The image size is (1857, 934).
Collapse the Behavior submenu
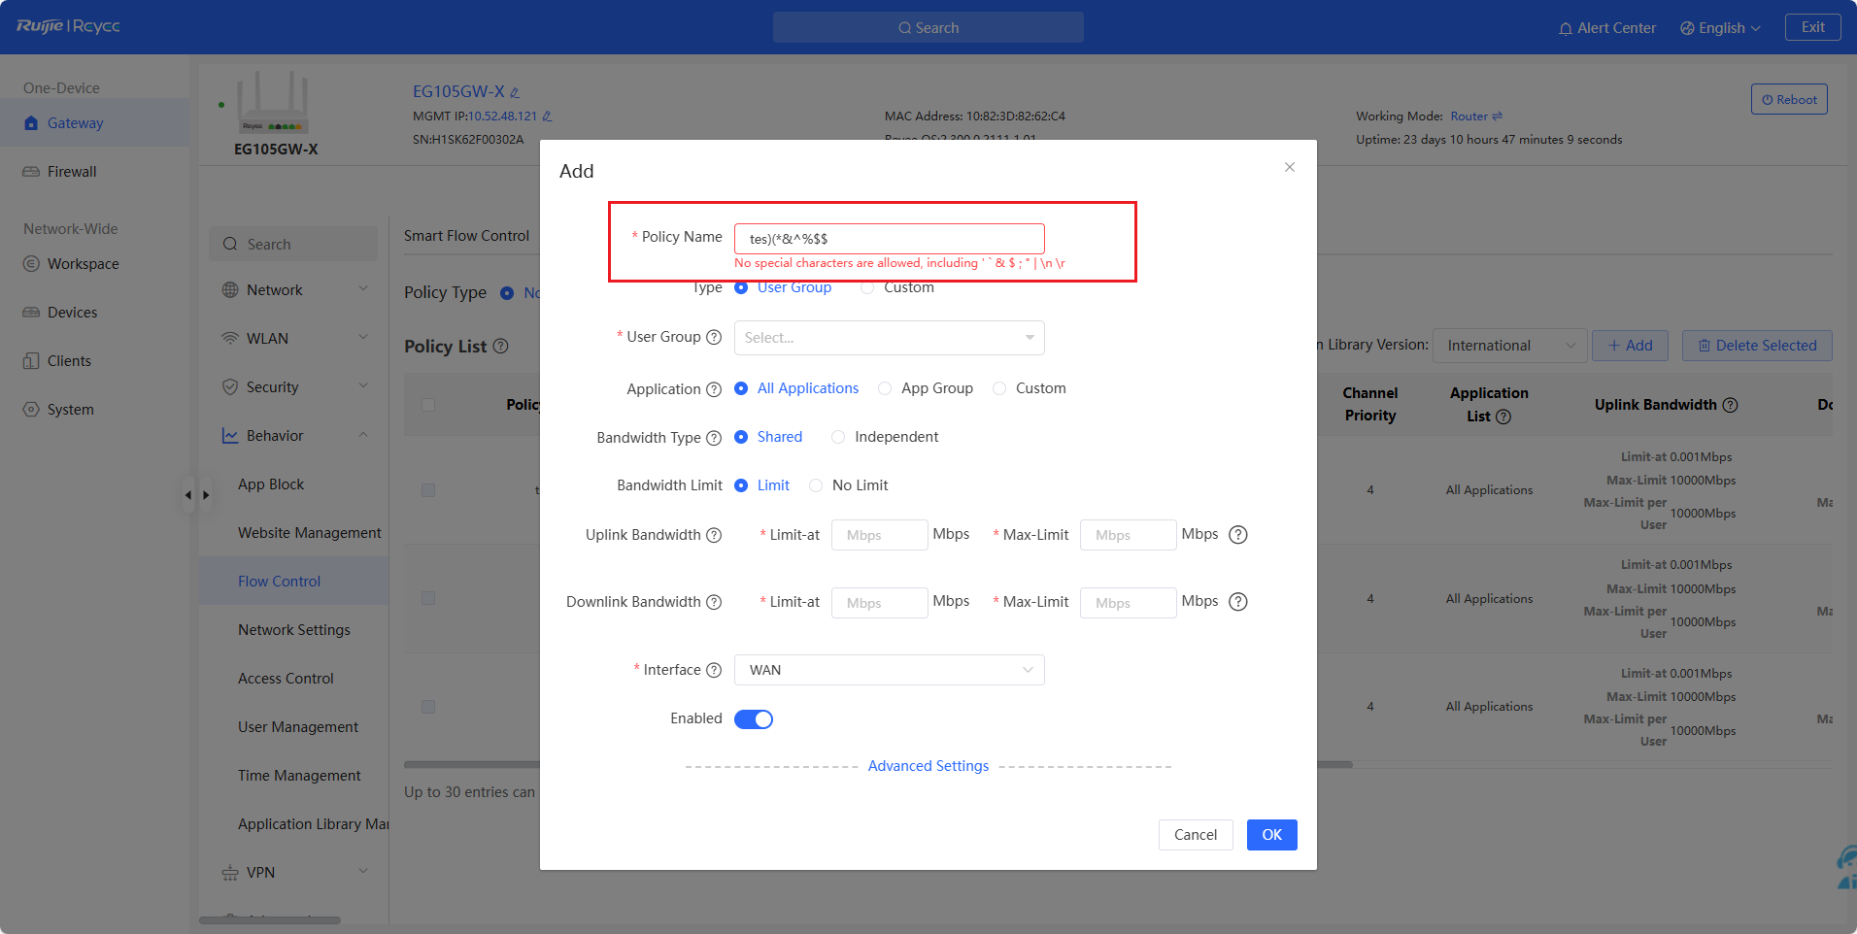[363, 435]
